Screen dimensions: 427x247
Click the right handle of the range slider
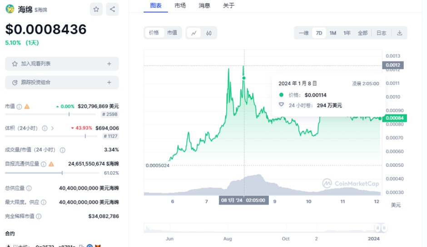[x=384, y=227]
